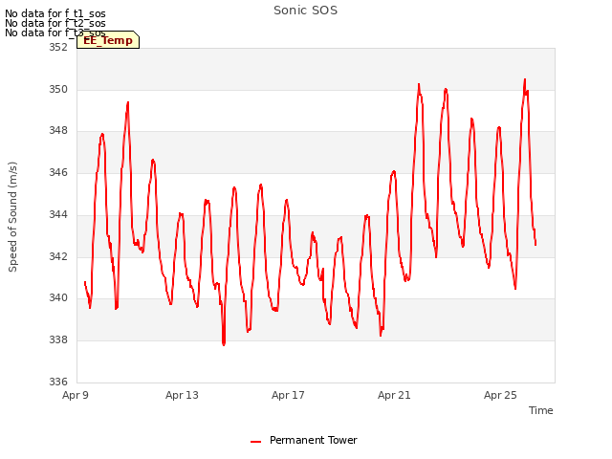The width and height of the screenshot is (612, 459).
Task: Click the 352 y-axis tick label
Action: (x=58, y=47)
